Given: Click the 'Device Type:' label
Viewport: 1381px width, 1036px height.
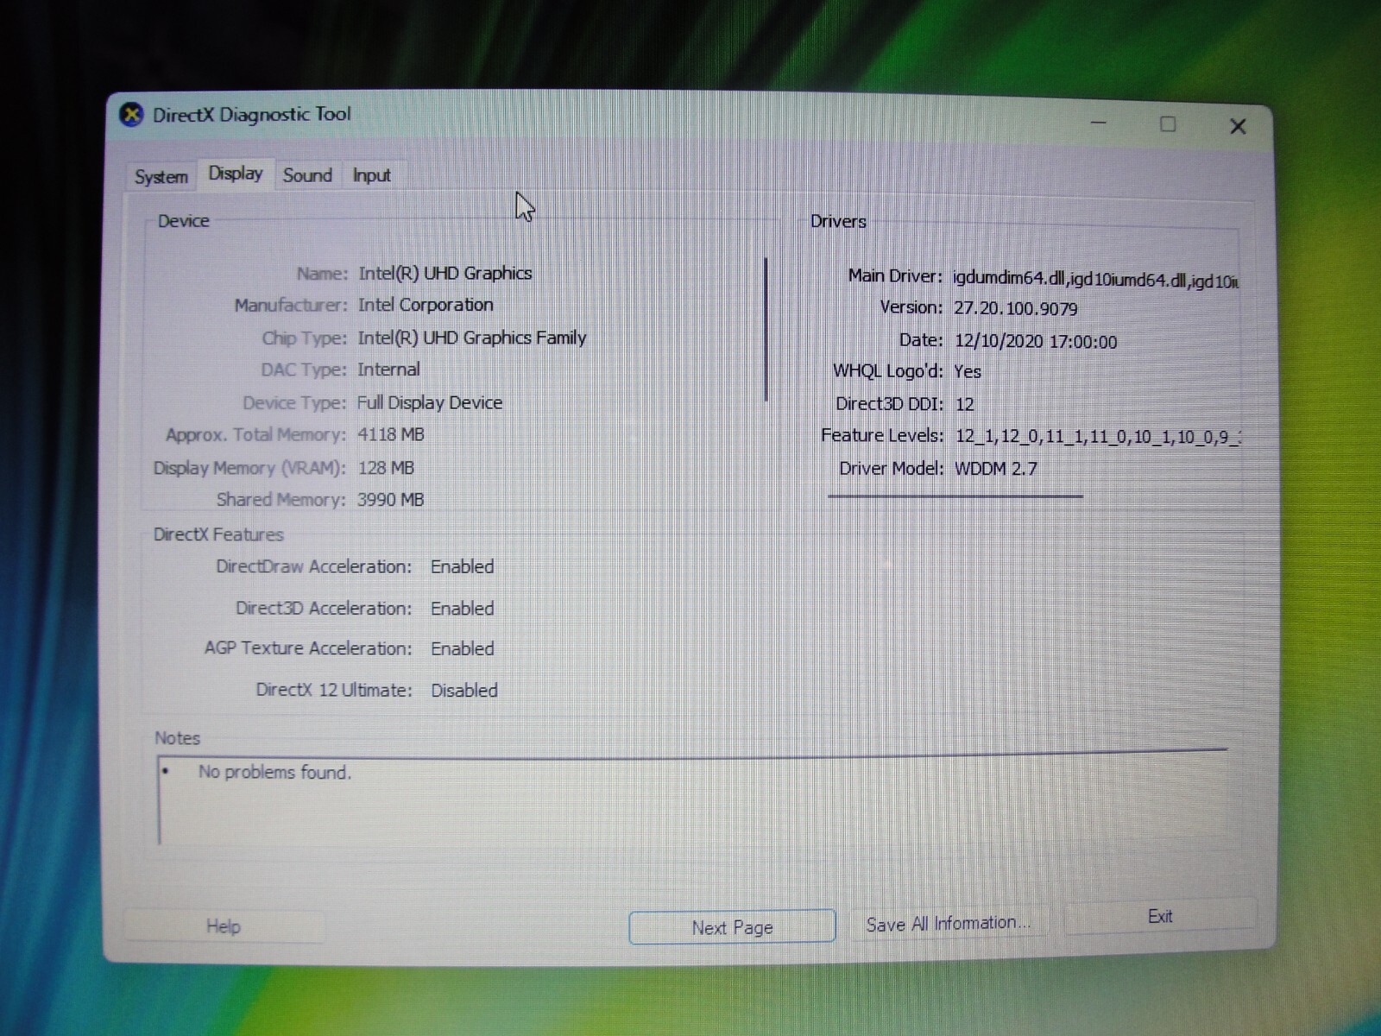Looking at the screenshot, I should click(x=294, y=403).
